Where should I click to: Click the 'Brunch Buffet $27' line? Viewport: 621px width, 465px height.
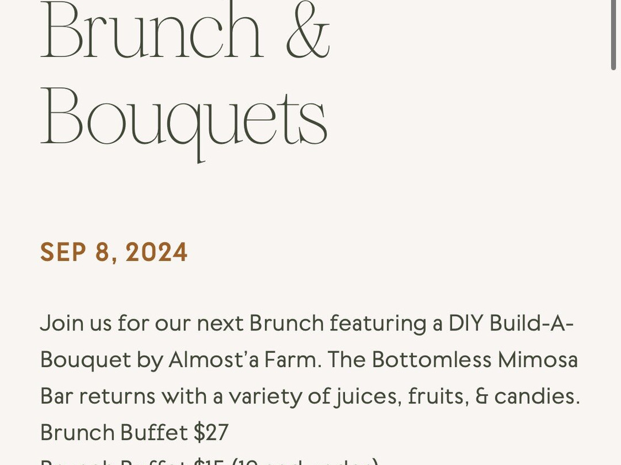point(135,432)
